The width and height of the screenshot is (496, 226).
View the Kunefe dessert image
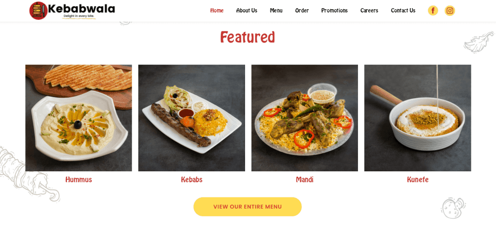click(418, 118)
